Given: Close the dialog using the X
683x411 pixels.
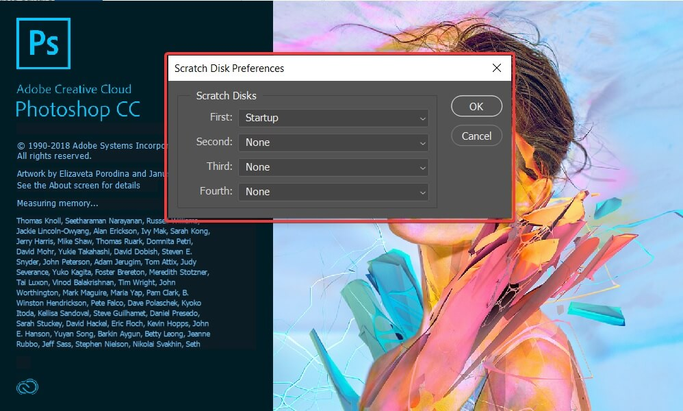Looking at the screenshot, I should pos(496,68).
